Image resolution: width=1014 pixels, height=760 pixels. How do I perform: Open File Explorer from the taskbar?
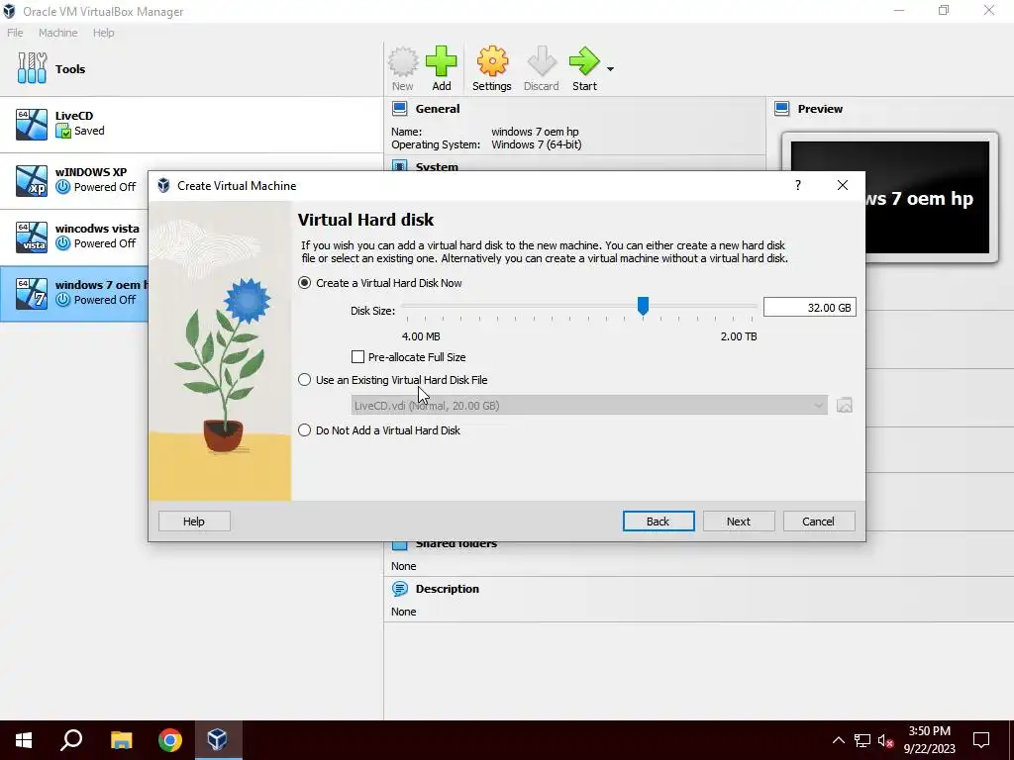coord(121,740)
